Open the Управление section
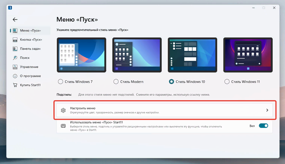The width and height of the screenshot is (285, 164). coord(30,67)
